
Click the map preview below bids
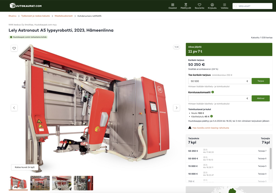(229, 190)
